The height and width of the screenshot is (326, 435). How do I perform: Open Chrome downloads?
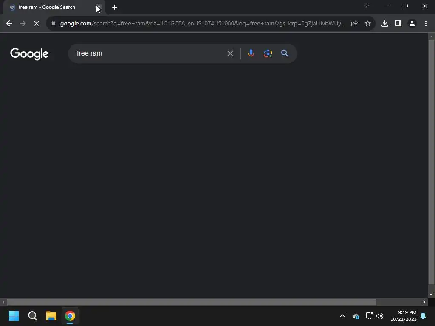385,24
